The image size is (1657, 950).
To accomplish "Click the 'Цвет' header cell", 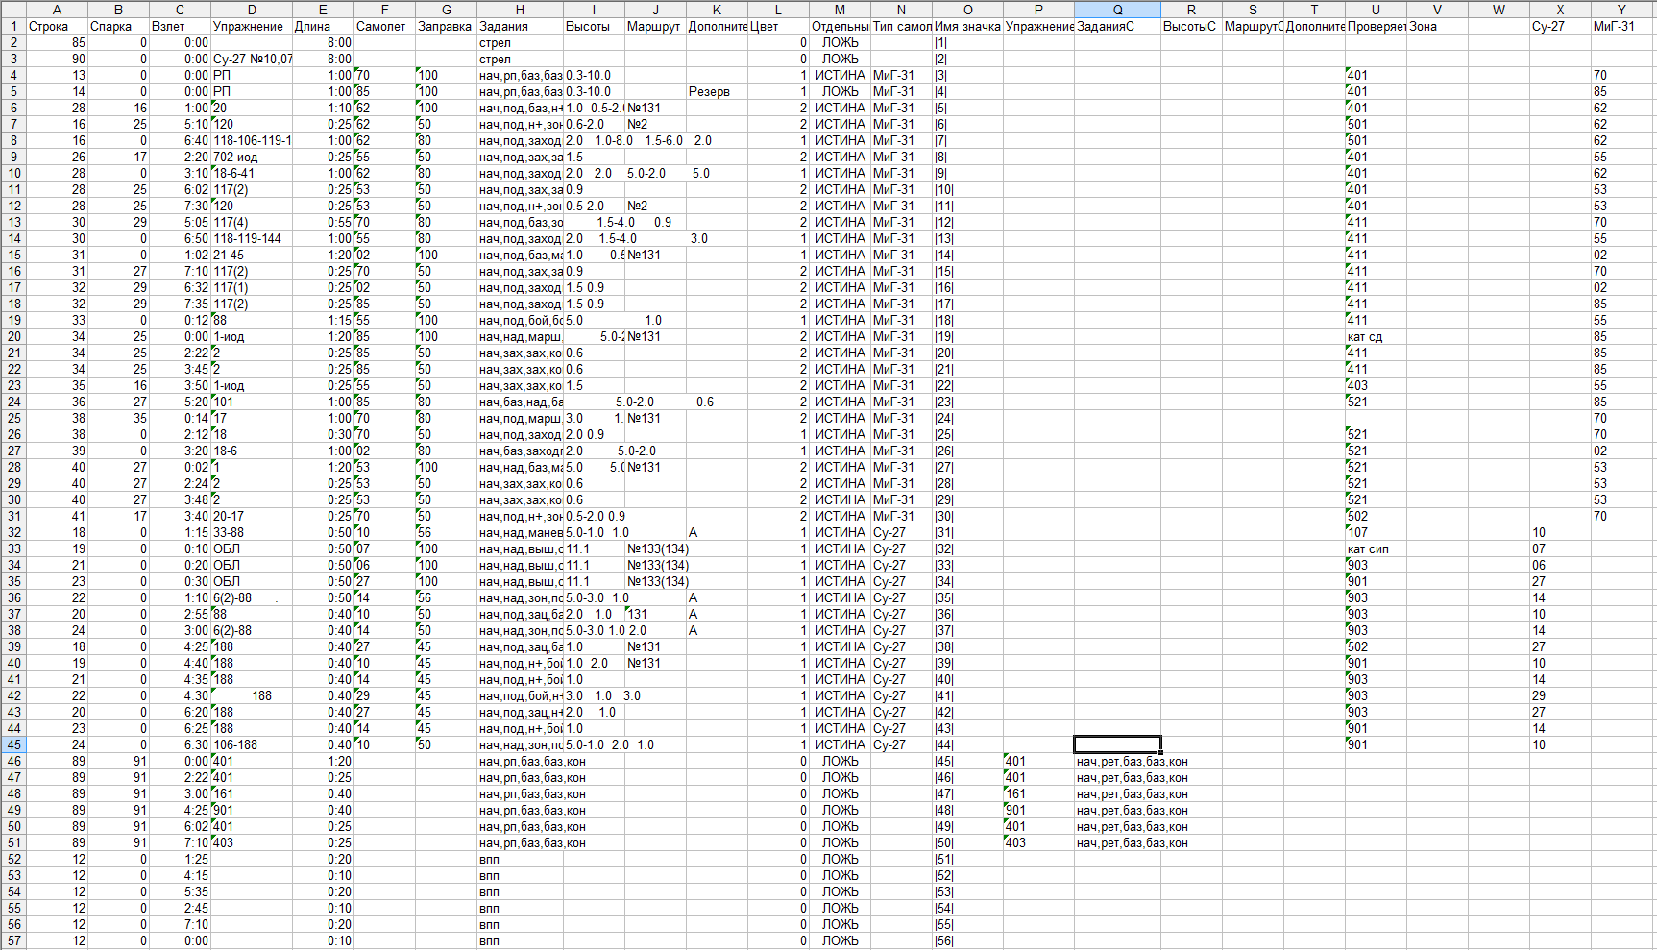I will pyautogui.click(x=778, y=26).
